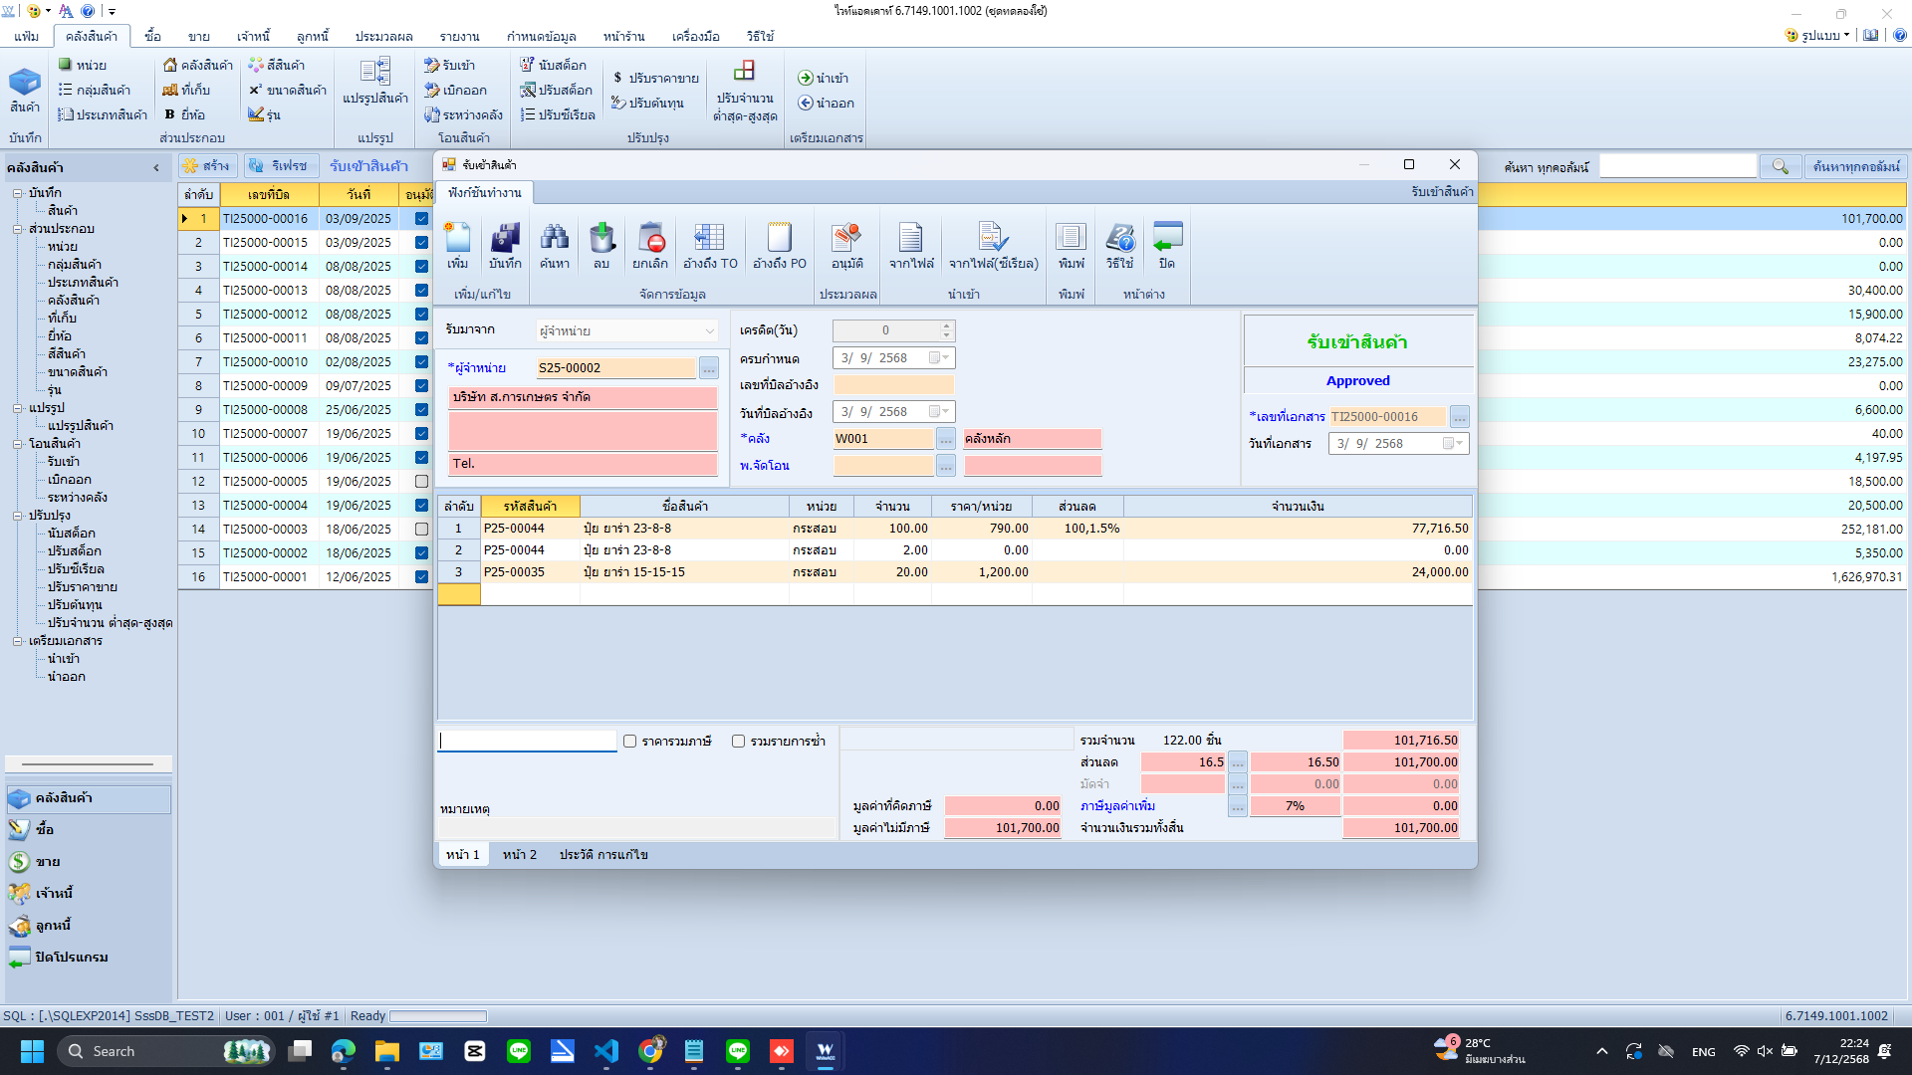Click the บันทึก (save) disk icon
The image size is (1912, 1075).
tap(505, 240)
